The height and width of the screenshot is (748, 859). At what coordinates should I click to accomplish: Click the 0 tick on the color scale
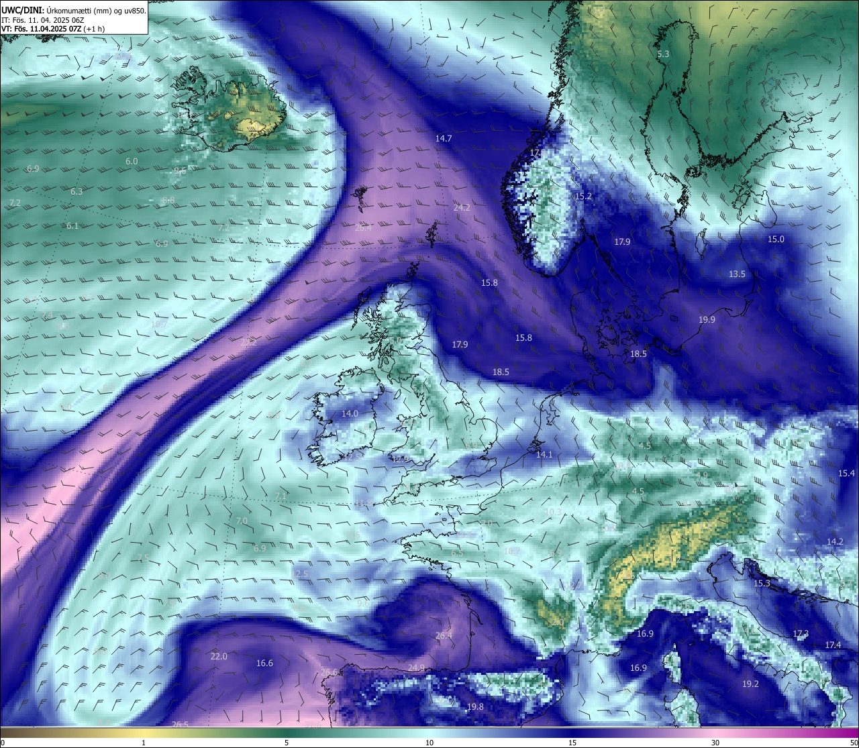coord(3,743)
